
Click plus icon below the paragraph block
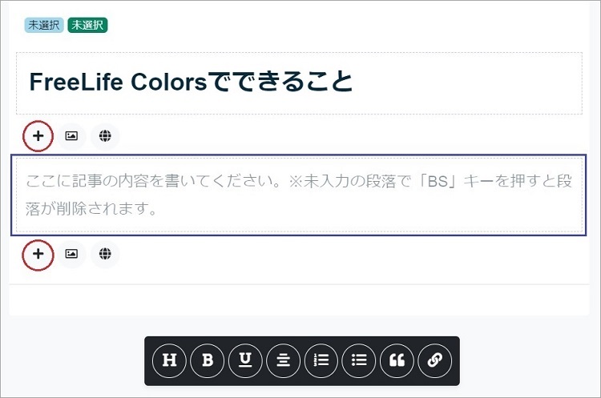pos(38,254)
